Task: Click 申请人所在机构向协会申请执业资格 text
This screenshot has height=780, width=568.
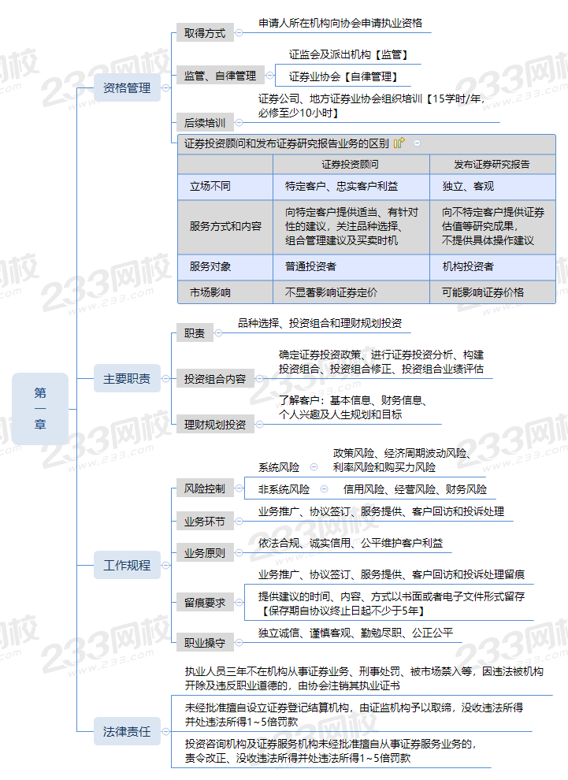Action: pos(340,23)
